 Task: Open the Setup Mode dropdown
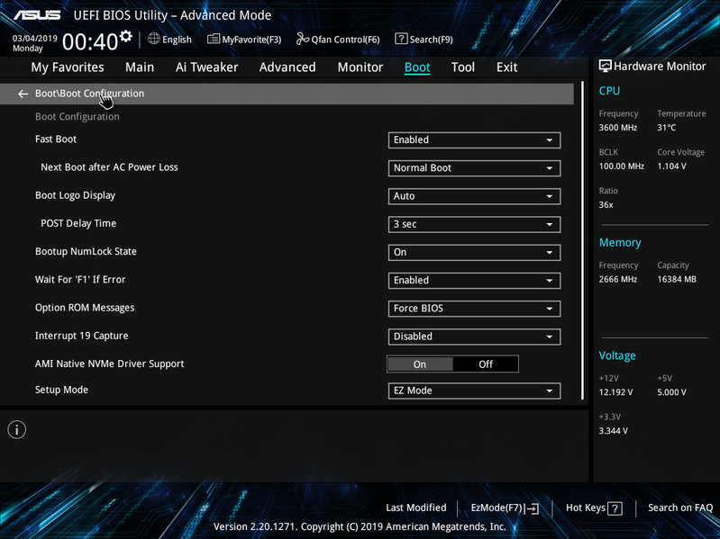(474, 391)
